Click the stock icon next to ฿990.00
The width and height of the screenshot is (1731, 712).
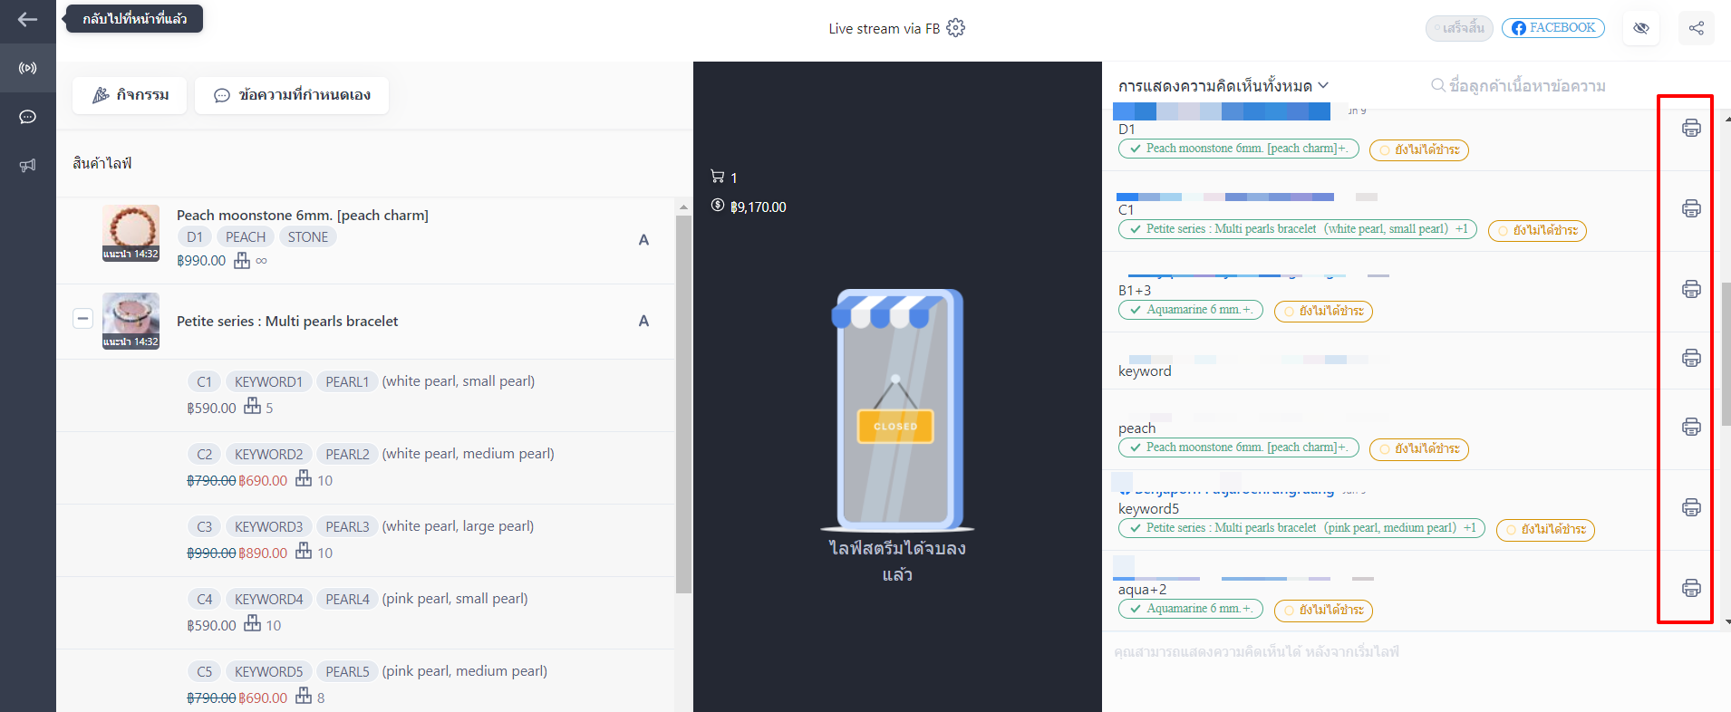click(x=242, y=261)
